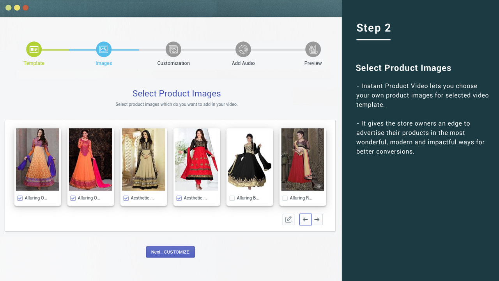
Task: Uncheck the first Alluring O product
Action: click(x=19, y=198)
